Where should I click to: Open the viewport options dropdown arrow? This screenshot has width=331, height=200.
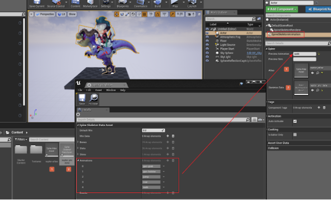pyautogui.click(x=31, y=14)
